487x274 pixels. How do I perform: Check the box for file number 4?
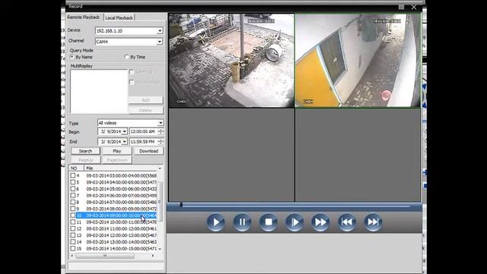pos(73,176)
